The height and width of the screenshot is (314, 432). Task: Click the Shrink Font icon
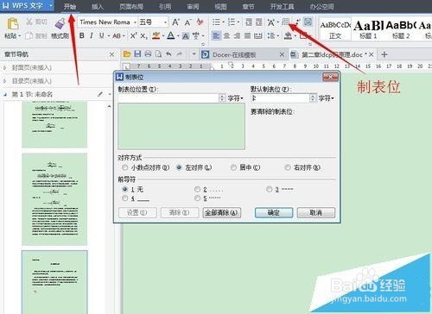187,22
